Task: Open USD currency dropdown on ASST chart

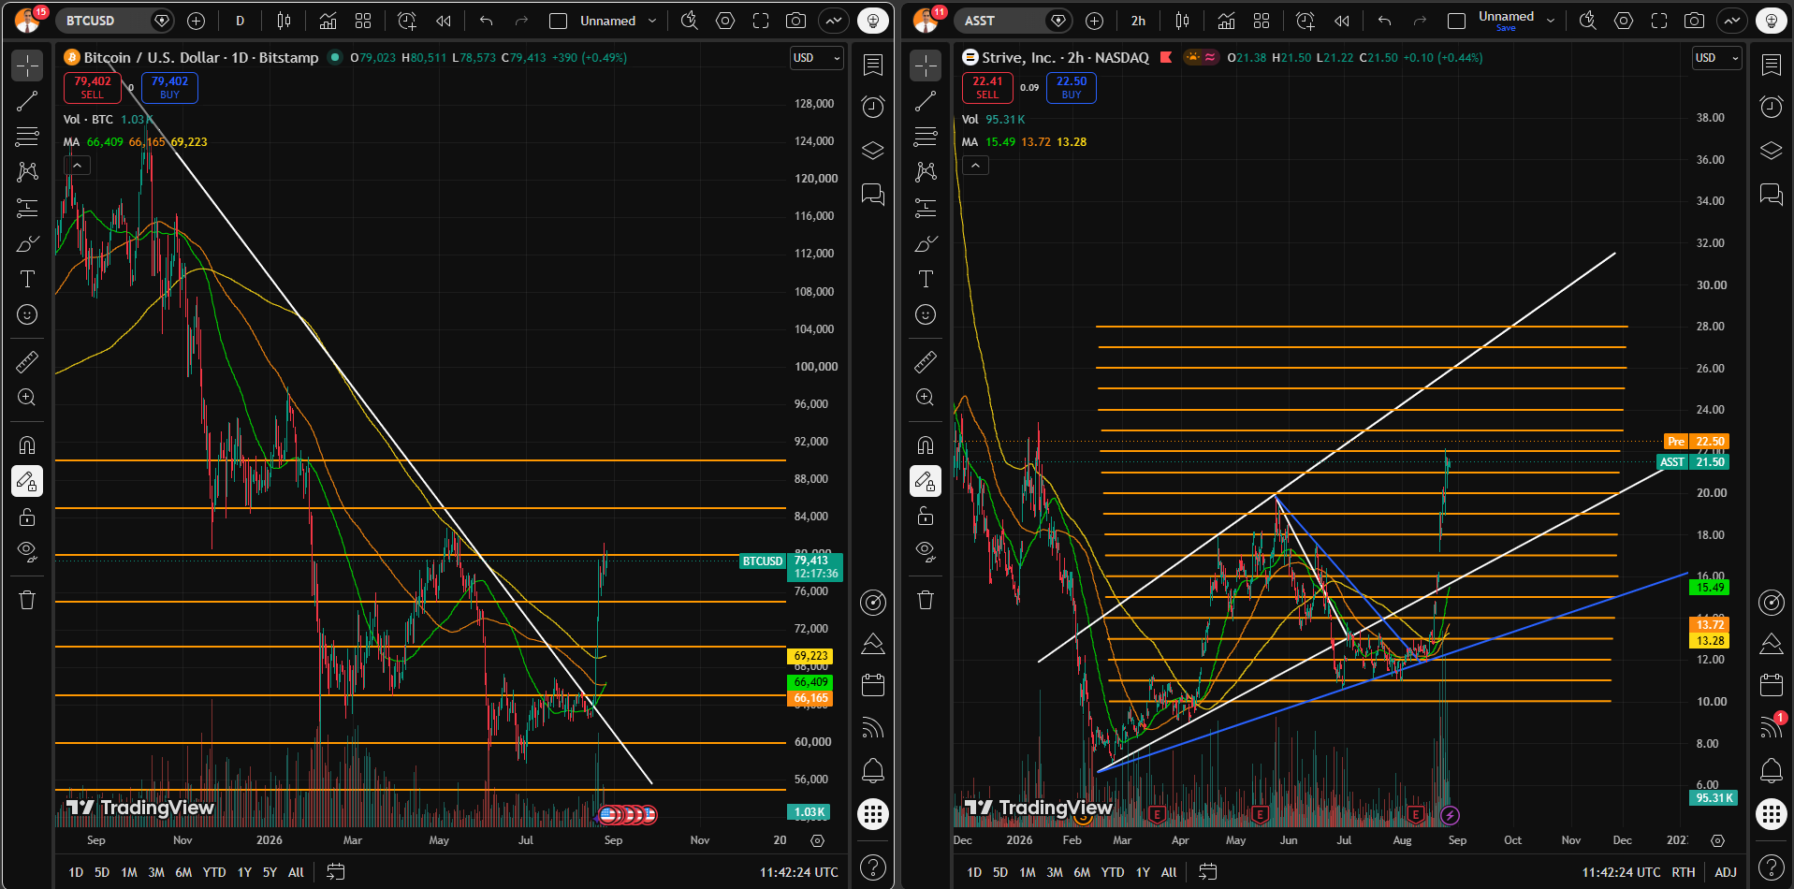Action: (x=1717, y=58)
